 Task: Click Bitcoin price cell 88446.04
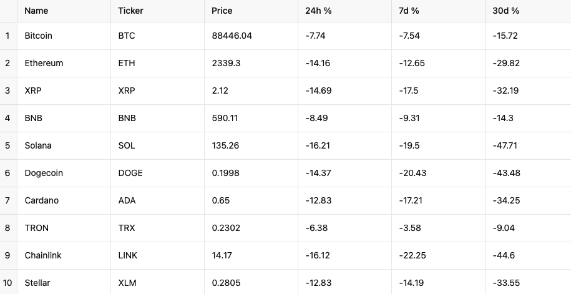coord(232,36)
